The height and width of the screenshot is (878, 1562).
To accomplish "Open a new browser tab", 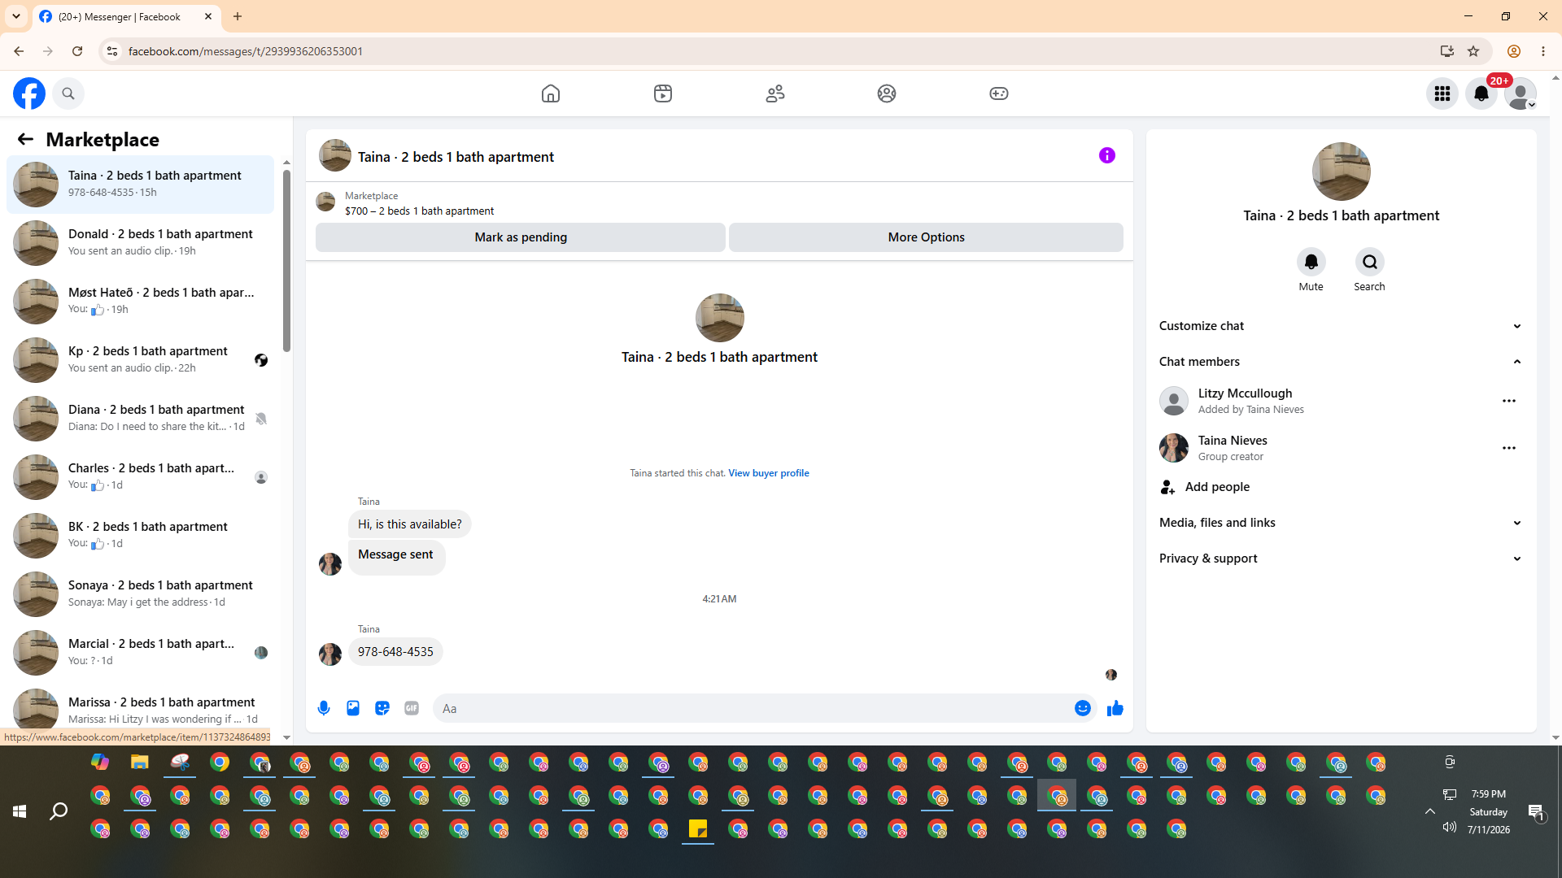I will (238, 16).
